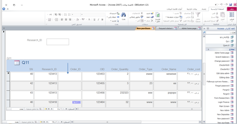This screenshot has width=237, height=124.
Task: Click the Totals sigma icon
Action: click(142, 13)
